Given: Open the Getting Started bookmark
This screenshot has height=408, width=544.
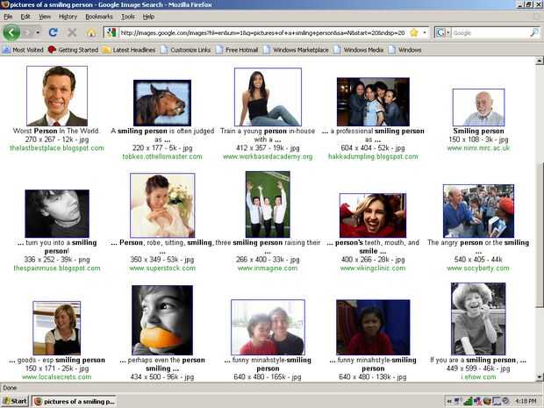Looking at the screenshot, I should point(73,50).
